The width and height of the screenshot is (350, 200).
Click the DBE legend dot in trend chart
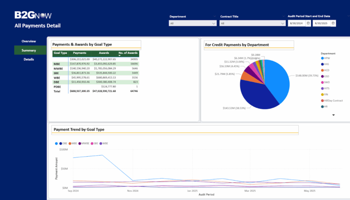(x=60, y=144)
